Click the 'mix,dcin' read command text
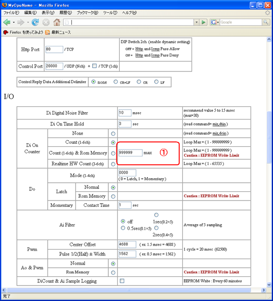The width and height of the screenshot is (273, 301). tap(219, 133)
